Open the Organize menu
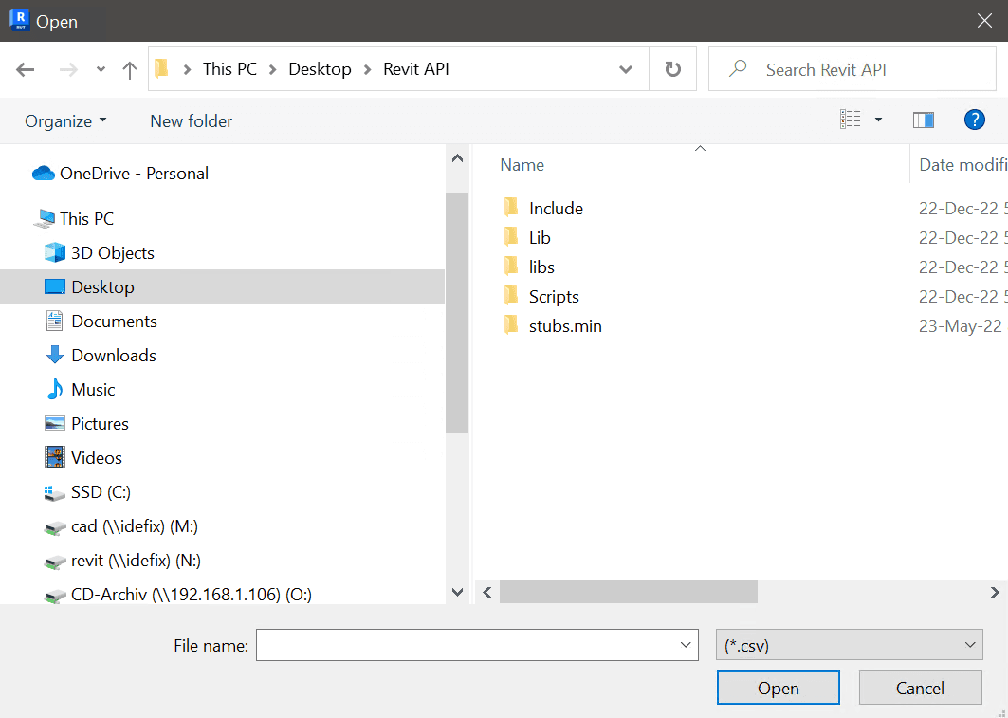Image resolution: width=1008 pixels, height=718 pixels. [x=65, y=120]
